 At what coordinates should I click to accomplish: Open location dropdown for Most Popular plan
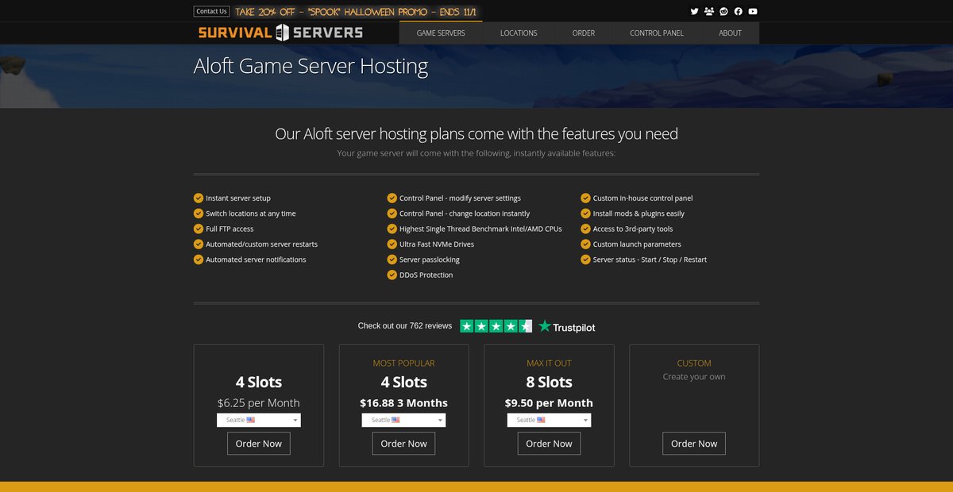(403, 420)
